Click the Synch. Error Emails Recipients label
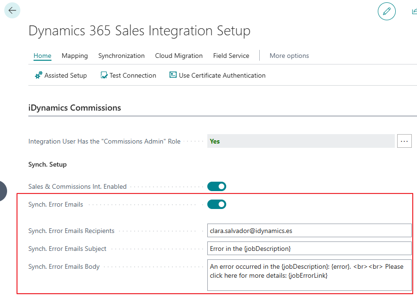Image resolution: width=417 pixels, height=297 pixels. click(x=71, y=231)
